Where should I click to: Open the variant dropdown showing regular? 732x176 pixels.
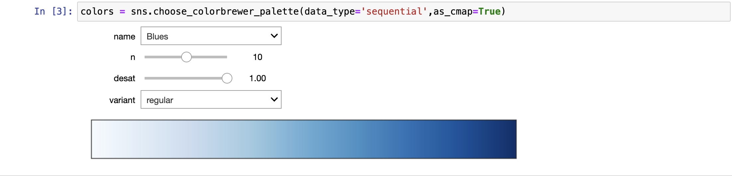[211, 99]
